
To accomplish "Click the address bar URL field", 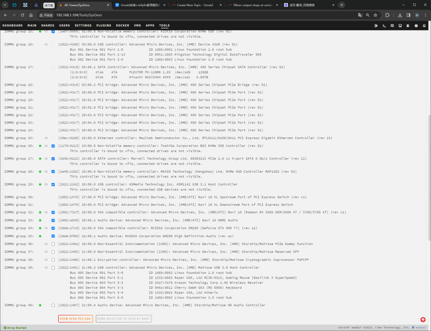I will click(203, 15).
